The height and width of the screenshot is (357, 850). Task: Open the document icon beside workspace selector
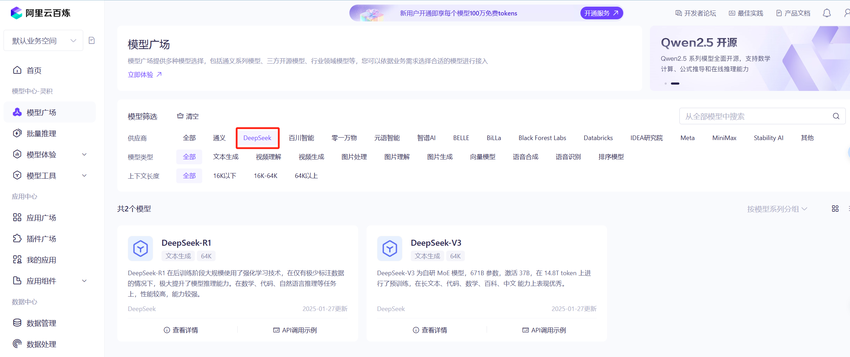(92, 40)
